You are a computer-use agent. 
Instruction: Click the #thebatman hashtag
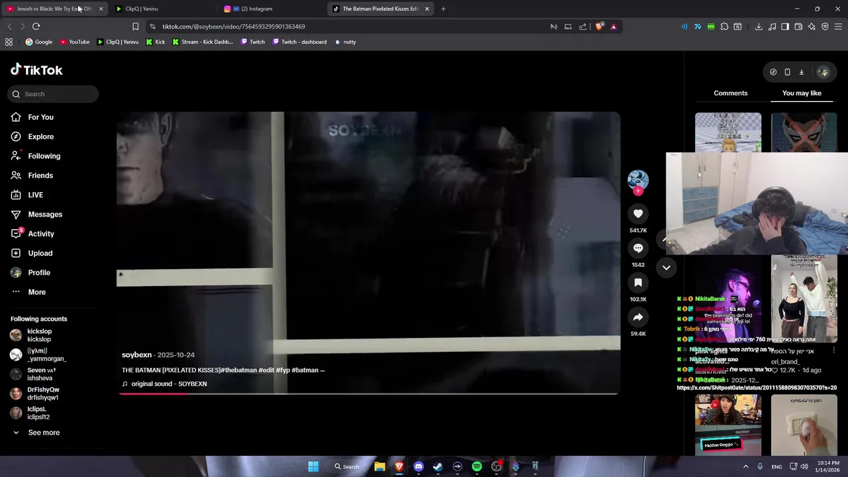tap(238, 370)
